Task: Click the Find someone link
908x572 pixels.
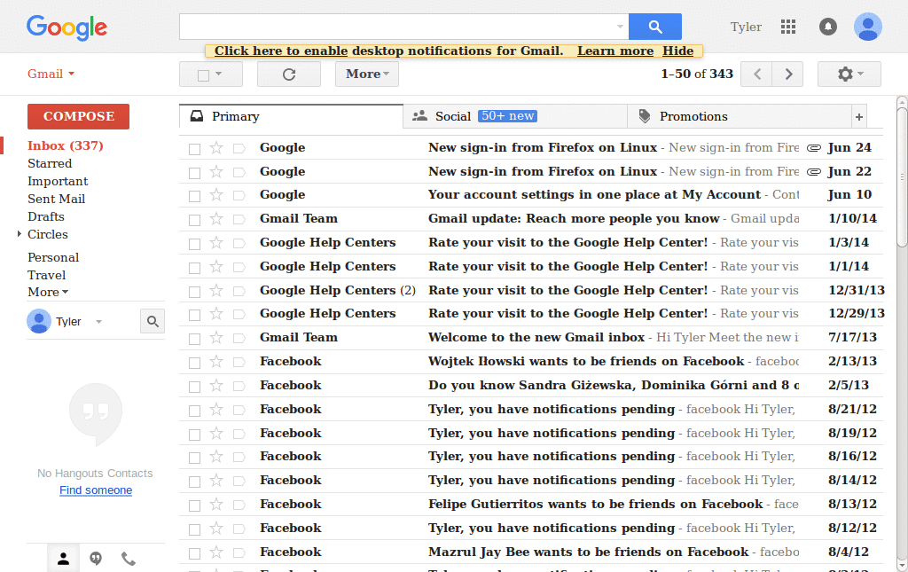Action: pos(96,490)
